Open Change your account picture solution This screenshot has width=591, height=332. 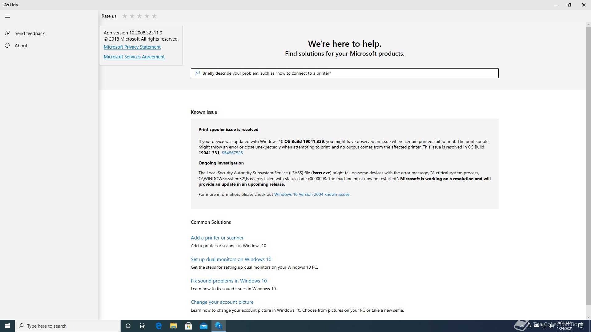(x=222, y=302)
